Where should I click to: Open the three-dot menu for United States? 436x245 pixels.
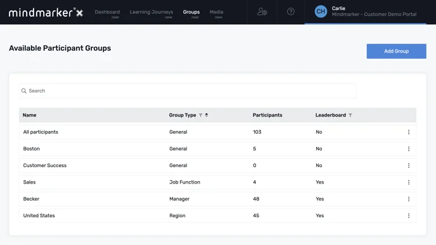click(409, 215)
